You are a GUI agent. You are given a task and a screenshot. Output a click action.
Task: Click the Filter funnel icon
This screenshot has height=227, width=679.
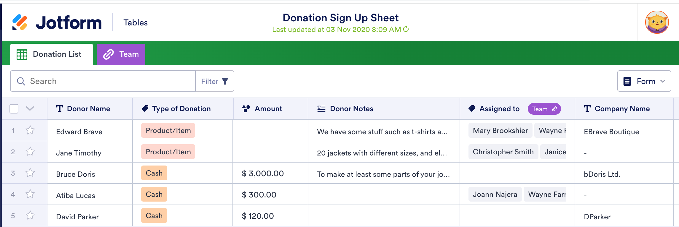point(225,81)
